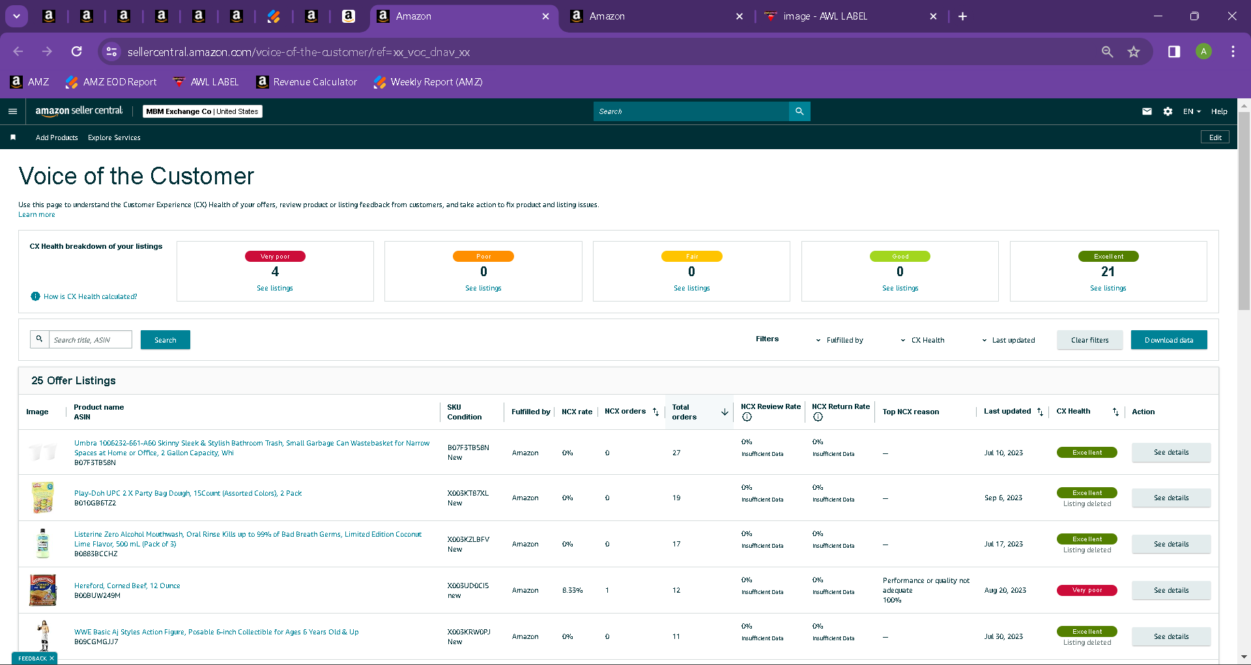Focus the Search title, ASIN field
The width and height of the screenshot is (1251, 665).
pos(91,339)
